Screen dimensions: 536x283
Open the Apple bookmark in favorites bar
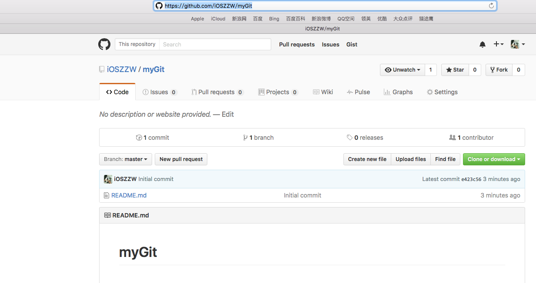197,19
